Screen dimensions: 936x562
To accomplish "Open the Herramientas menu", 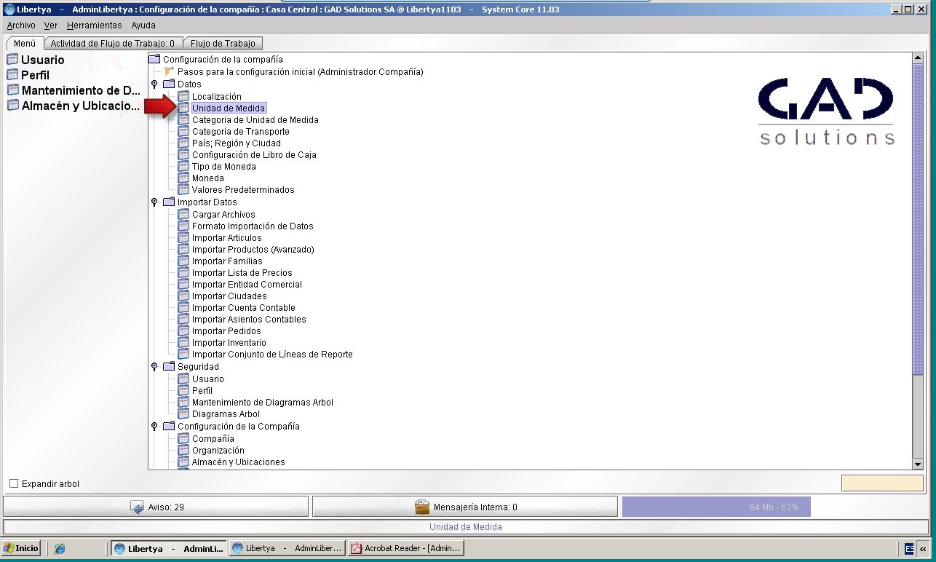I will [x=95, y=25].
